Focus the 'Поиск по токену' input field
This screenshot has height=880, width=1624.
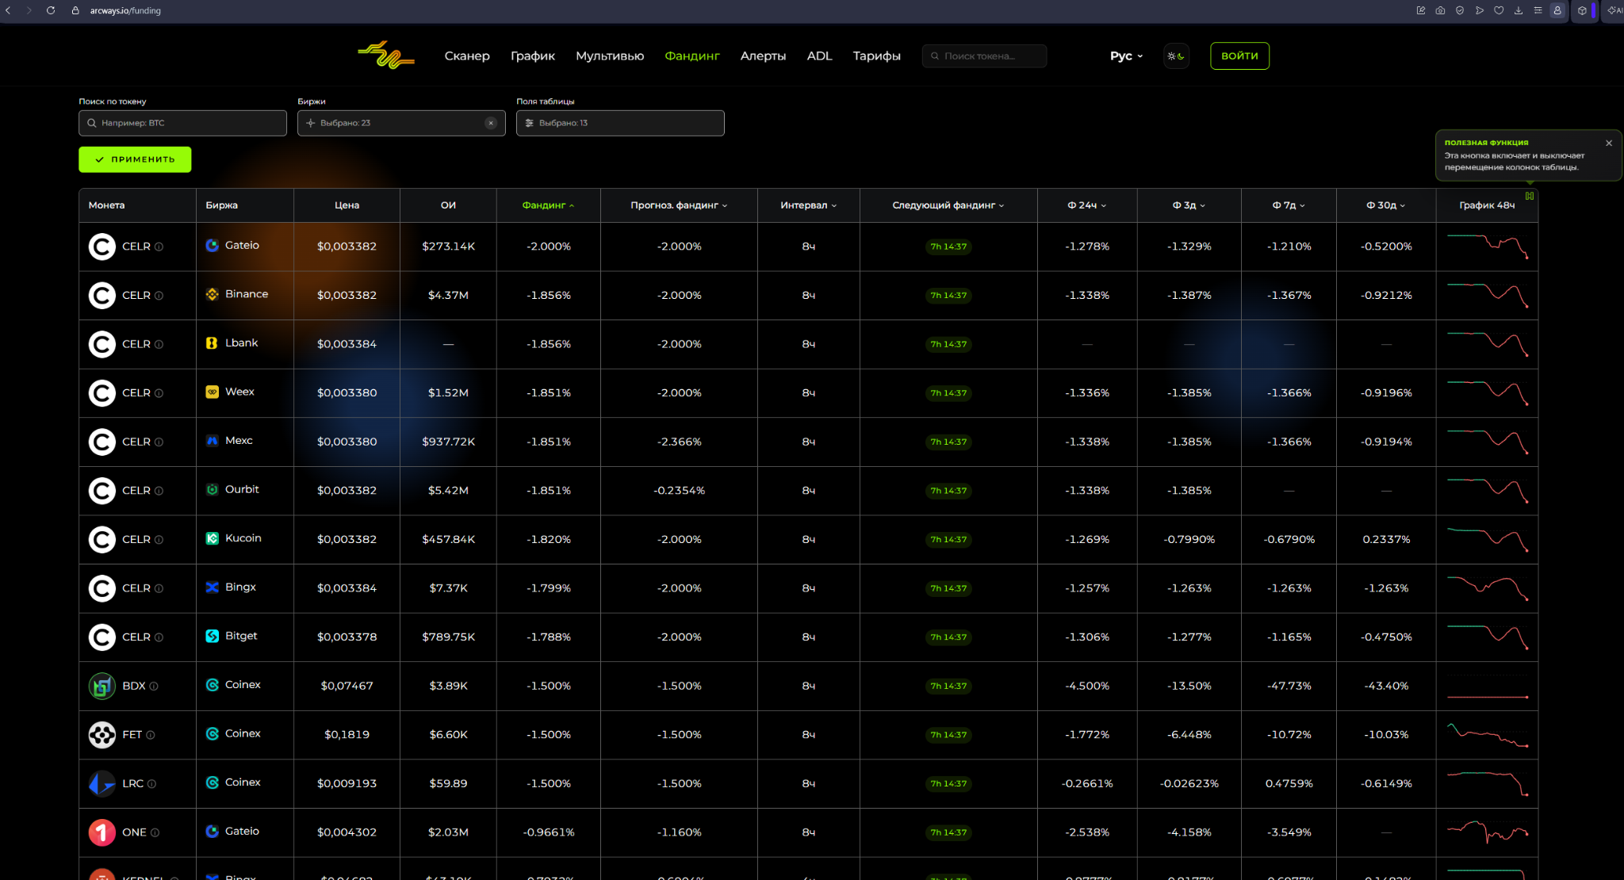[x=182, y=123]
